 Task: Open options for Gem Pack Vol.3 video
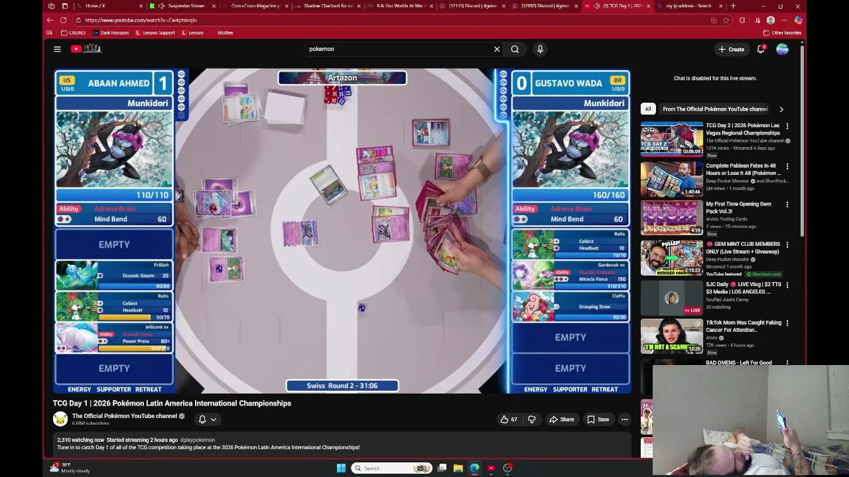[x=787, y=205]
